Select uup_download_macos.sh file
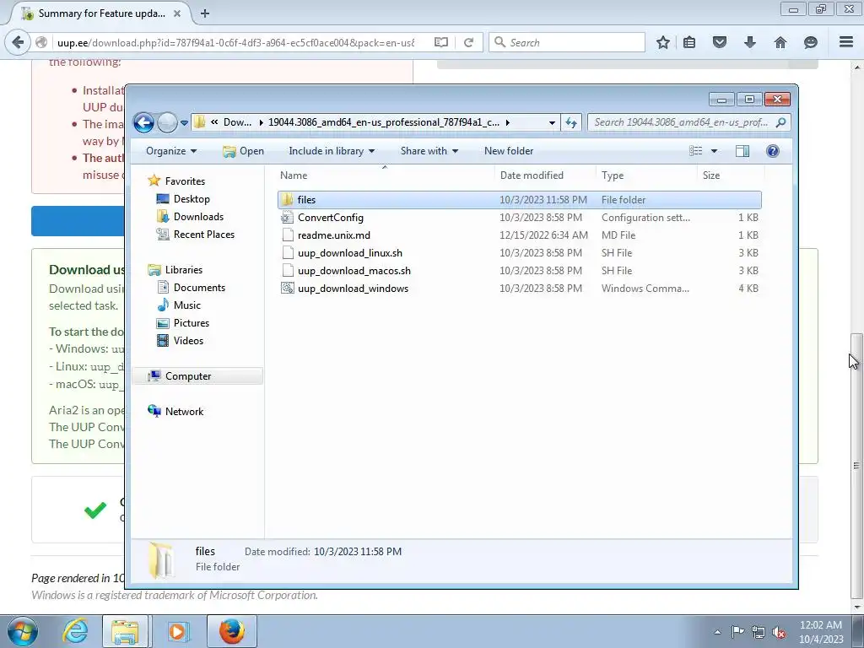The height and width of the screenshot is (648, 864). click(x=520, y=271)
